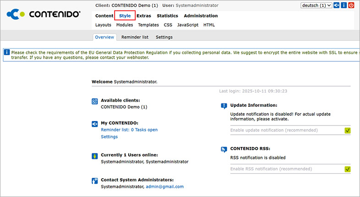Open Settings link under My CONTENIDO
This screenshot has width=360, height=197.
pyautogui.click(x=109, y=137)
